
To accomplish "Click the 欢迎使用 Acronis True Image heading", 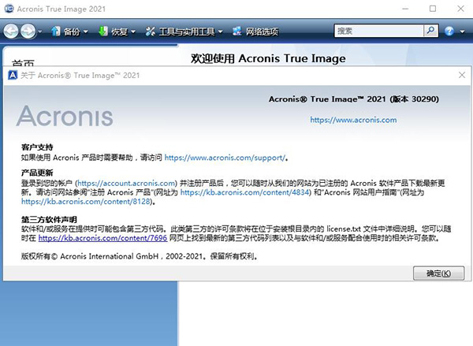I will [x=268, y=58].
